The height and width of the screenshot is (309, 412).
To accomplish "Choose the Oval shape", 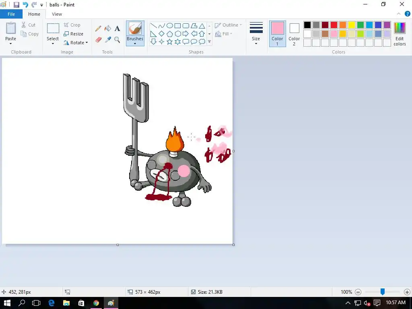I will [x=170, y=25].
